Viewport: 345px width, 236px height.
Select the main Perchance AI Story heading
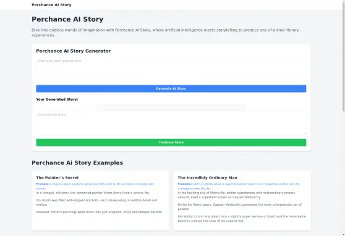click(x=67, y=19)
